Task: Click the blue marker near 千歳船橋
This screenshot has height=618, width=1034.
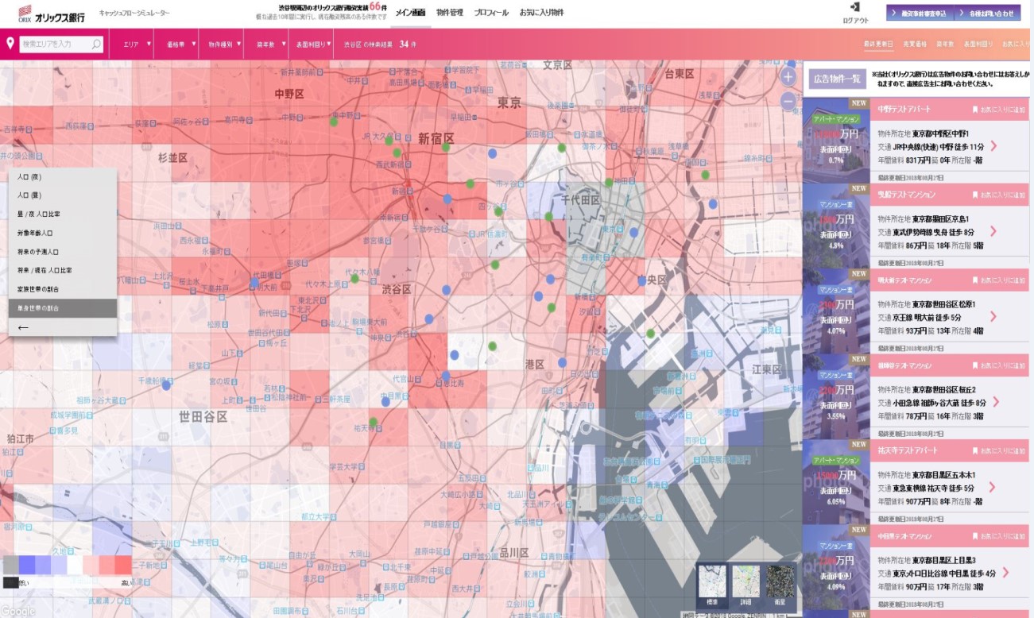Action: click(166, 385)
